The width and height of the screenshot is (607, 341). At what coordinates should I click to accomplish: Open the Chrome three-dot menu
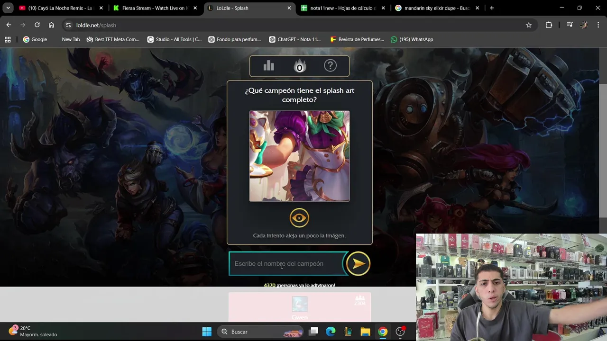point(598,25)
